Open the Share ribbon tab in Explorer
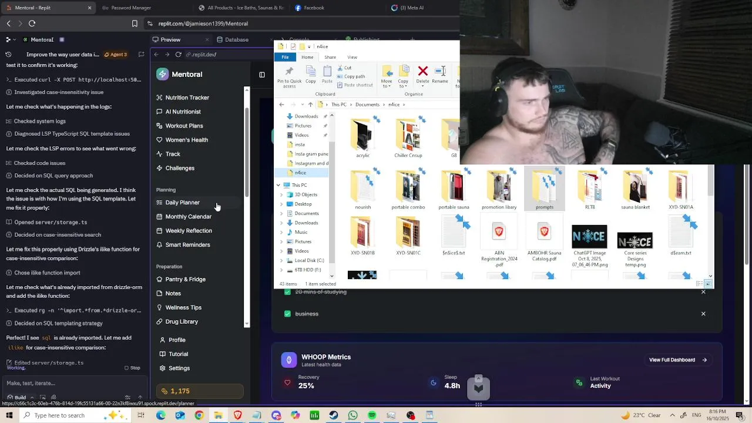 click(x=330, y=57)
